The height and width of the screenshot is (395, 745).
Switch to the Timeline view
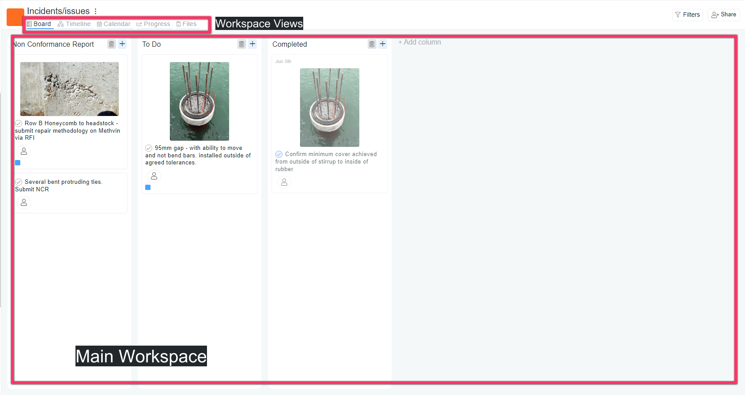click(x=74, y=24)
